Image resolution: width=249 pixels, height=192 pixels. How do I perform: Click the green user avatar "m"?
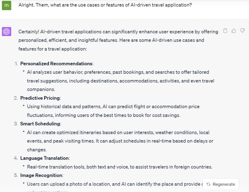(x=7, y=5)
